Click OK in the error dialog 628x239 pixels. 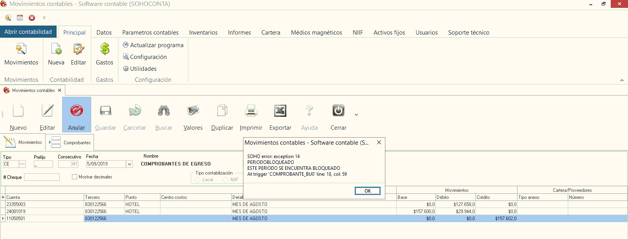pos(367,191)
